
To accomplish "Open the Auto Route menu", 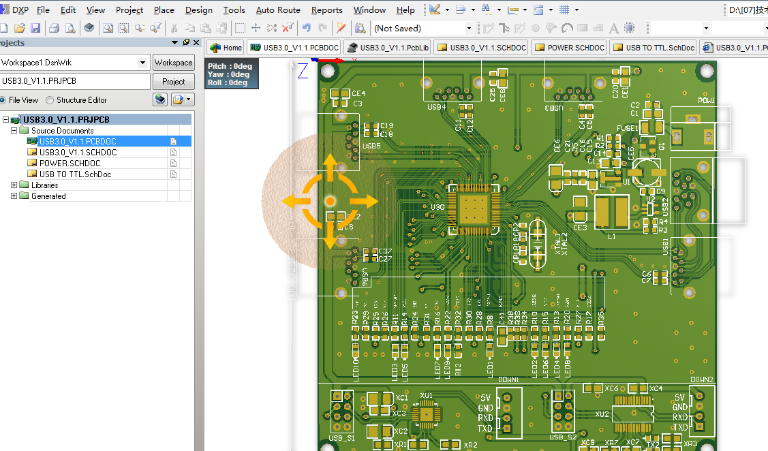I will tap(278, 10).
